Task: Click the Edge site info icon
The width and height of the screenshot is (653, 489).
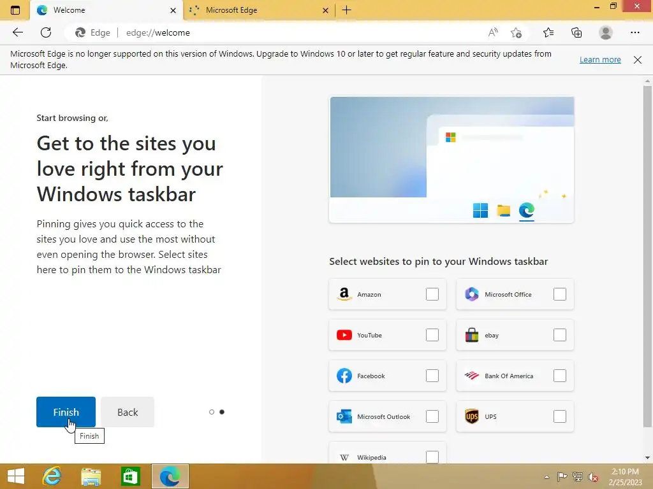Action: tap(80, 32)
